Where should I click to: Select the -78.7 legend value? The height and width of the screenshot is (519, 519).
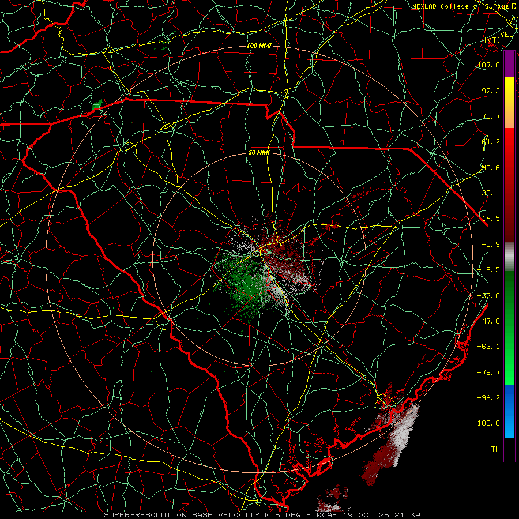pos(488,373)
